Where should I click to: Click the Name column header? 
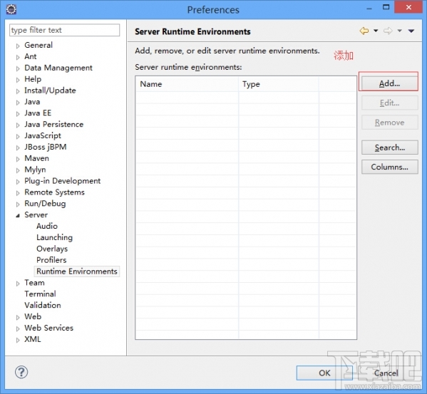point(187,84)
